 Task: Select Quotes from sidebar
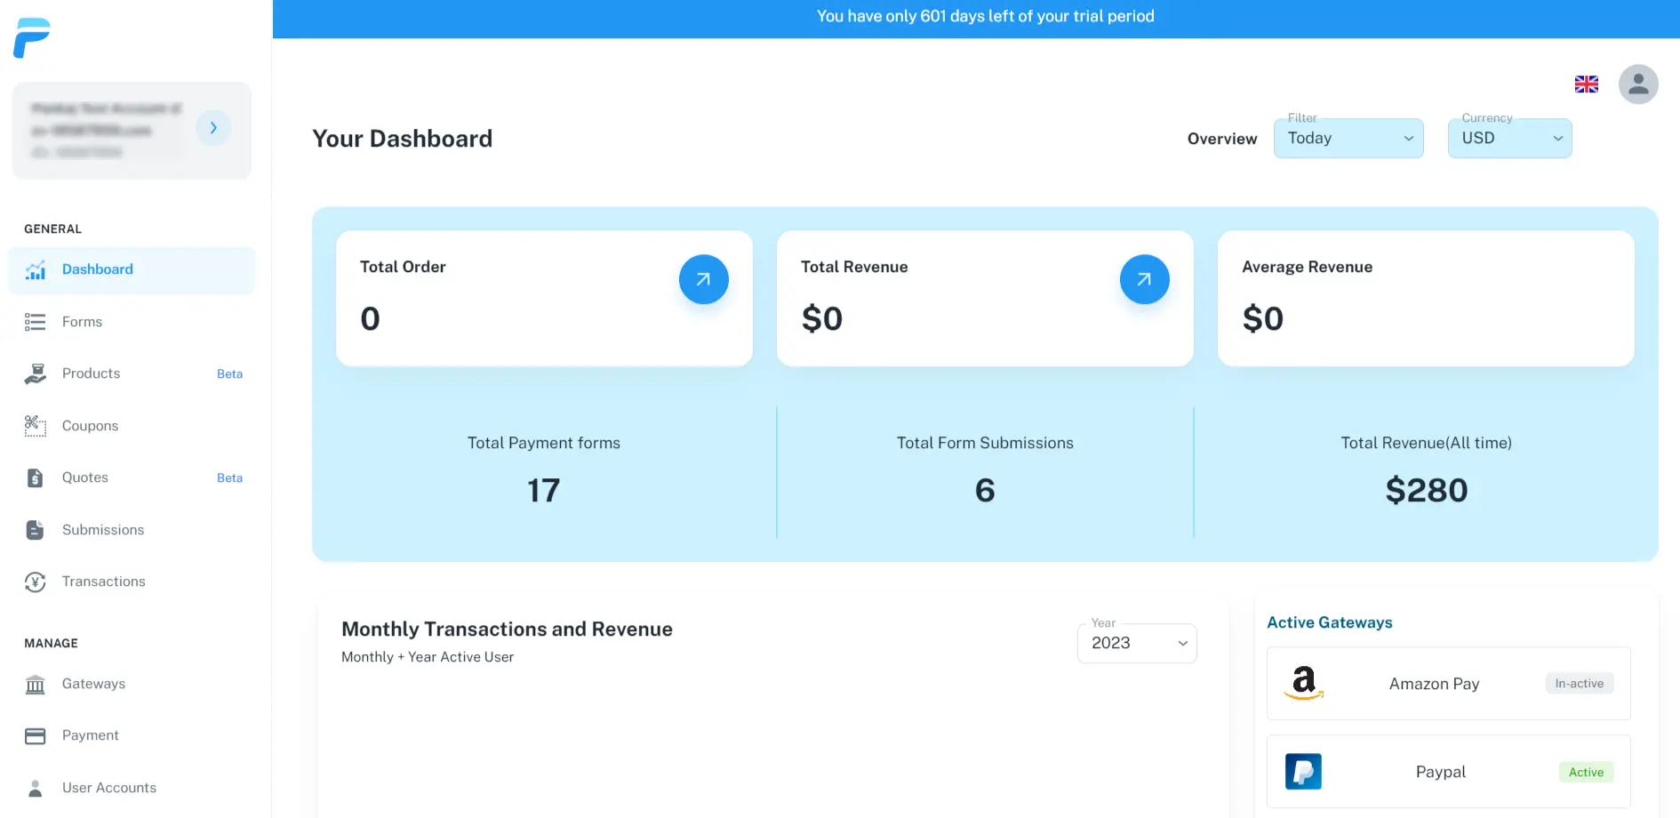click(84, 477)
